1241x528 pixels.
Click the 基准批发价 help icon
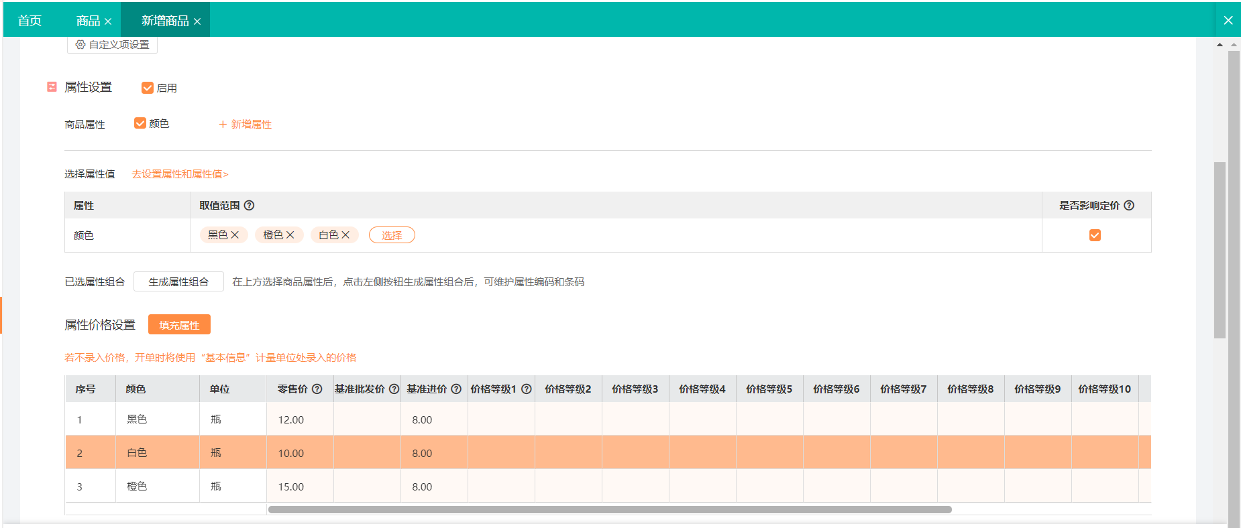click(x=394, y=389)
